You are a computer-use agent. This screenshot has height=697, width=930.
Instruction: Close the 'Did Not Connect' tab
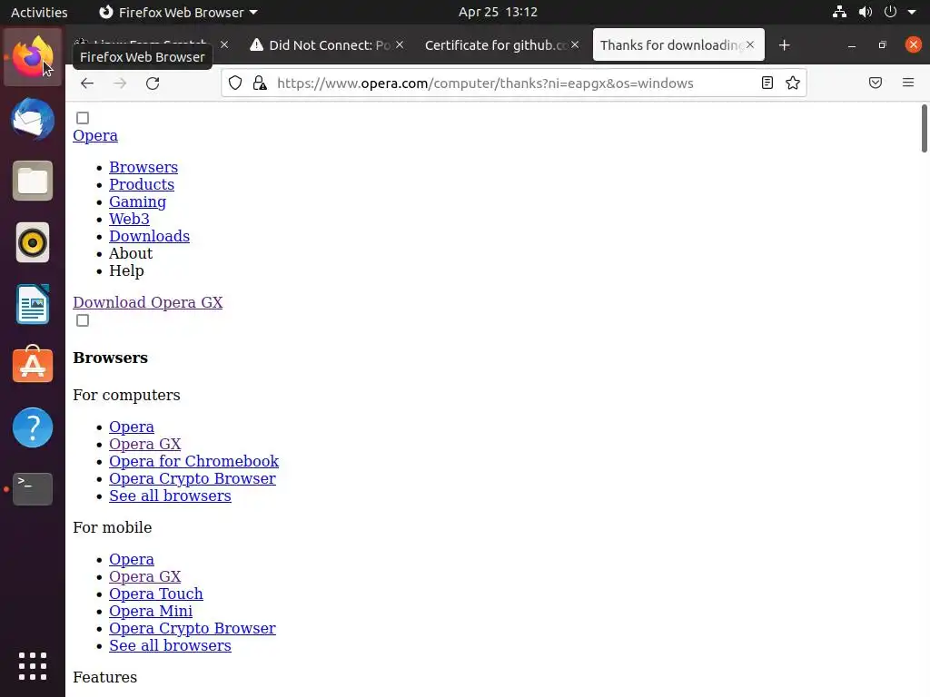pyautogui.click(x=400, y=45)
